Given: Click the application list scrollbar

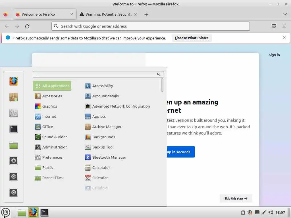Looking at the screenshot, I should pyautogui.click(x=162, y=85).
